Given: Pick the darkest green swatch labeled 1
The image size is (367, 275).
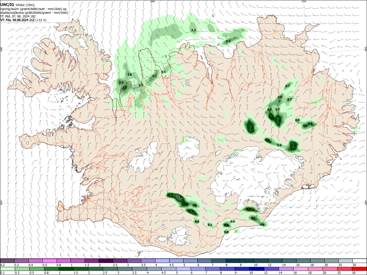Looking at the screenshot, I should [66, 269].
